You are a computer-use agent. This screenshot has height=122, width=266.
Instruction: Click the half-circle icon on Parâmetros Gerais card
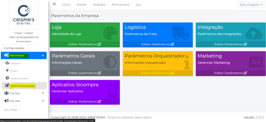tap(110, 62)
